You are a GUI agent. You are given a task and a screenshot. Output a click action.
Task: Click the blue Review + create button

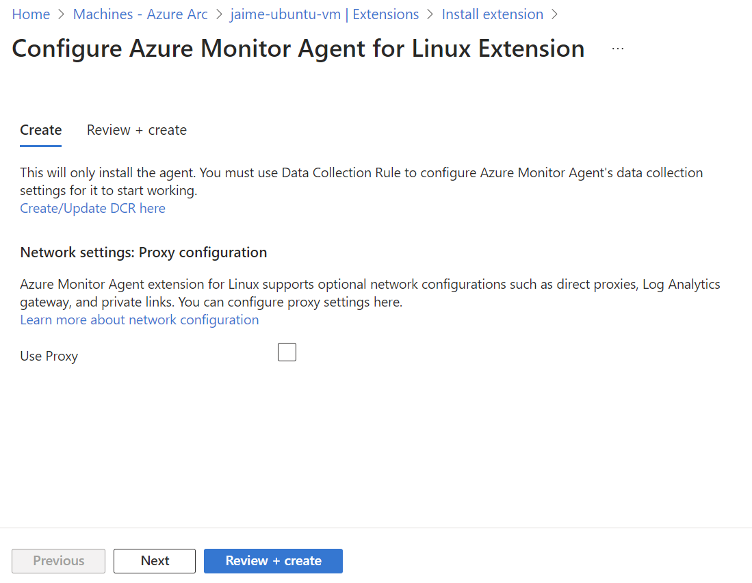[273, 560]
